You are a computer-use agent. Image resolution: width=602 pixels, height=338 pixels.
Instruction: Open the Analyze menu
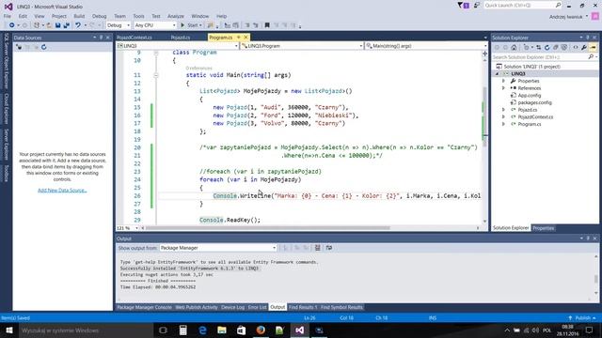point(176,16)
